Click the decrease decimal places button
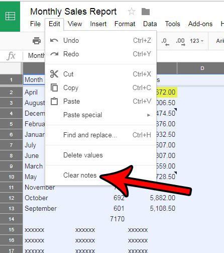The image size is (224, 253). click(165, 41)
